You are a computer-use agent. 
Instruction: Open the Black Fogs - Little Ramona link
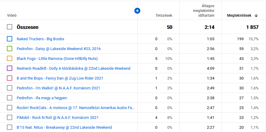[57, 58]
